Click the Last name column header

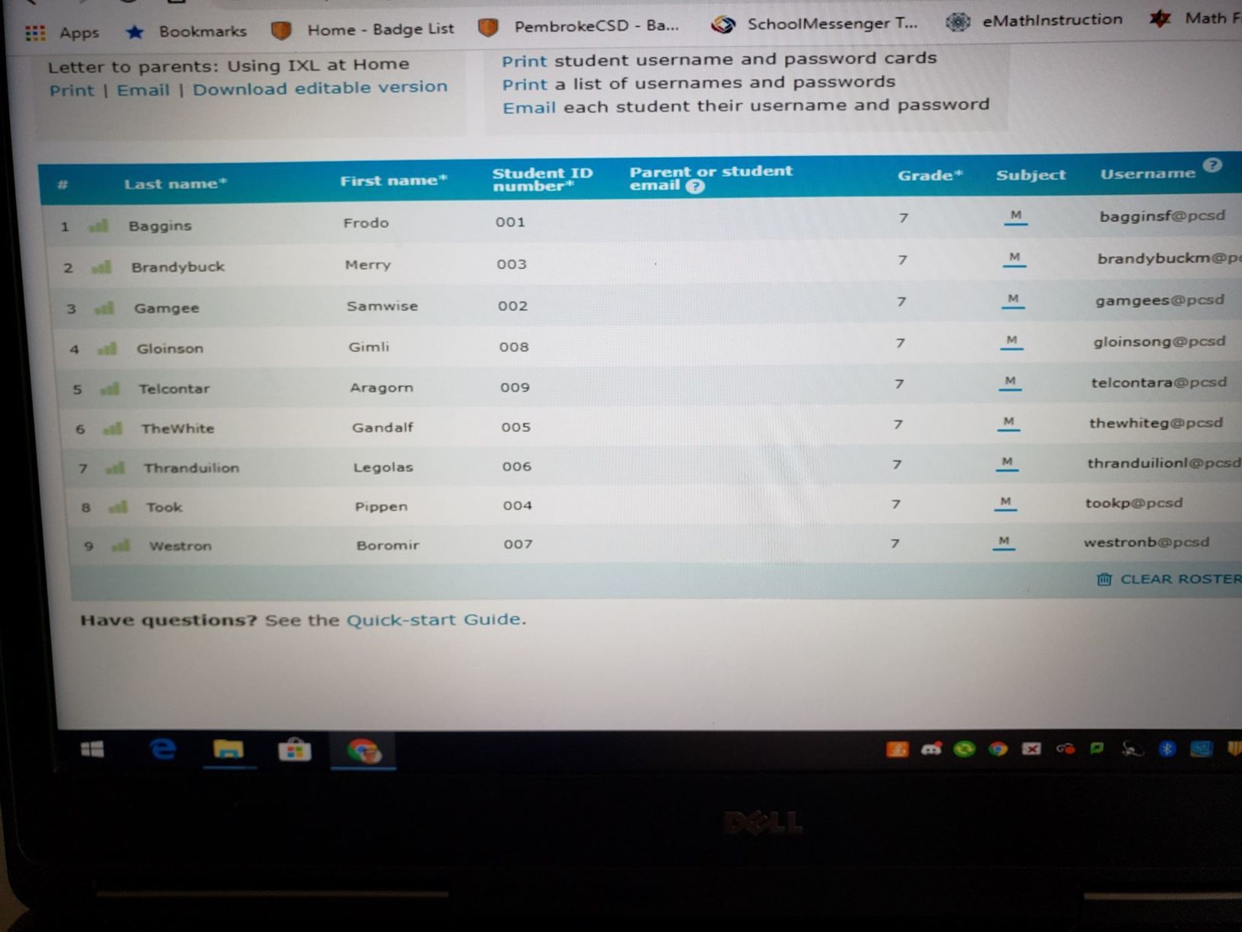pyautogui.click(x=175, y=184)
